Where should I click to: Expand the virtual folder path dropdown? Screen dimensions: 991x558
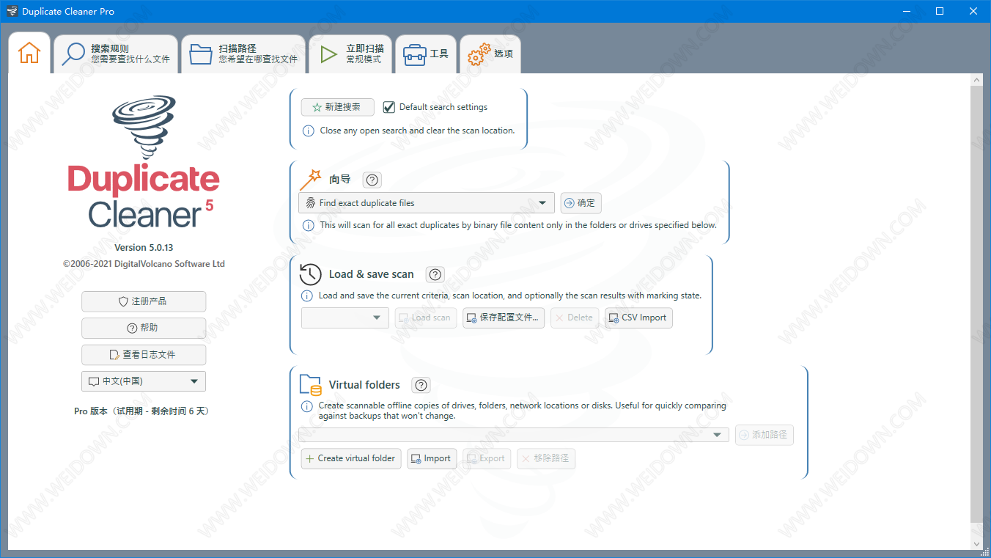click(x=514, y=435)
